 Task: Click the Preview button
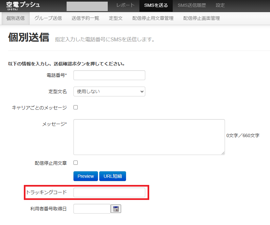[86, 176]
